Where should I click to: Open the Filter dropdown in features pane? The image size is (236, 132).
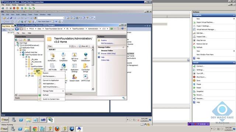(70, 46)
